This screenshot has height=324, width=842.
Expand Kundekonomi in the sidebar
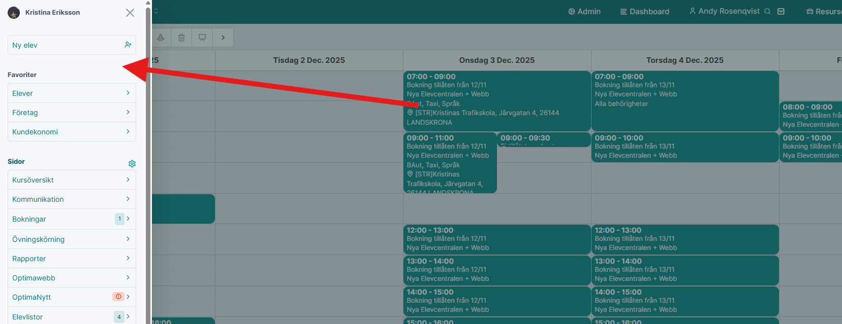coord(72,132)
